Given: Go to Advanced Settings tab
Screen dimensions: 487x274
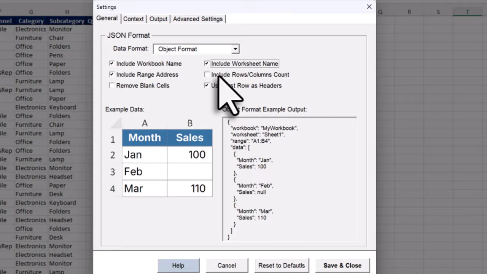Looking at the screenshot, I should point(197,19).
